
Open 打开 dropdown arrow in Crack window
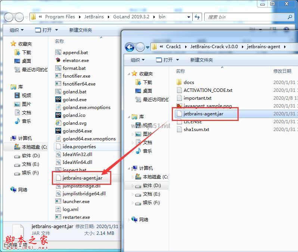(x=177, y=60)
